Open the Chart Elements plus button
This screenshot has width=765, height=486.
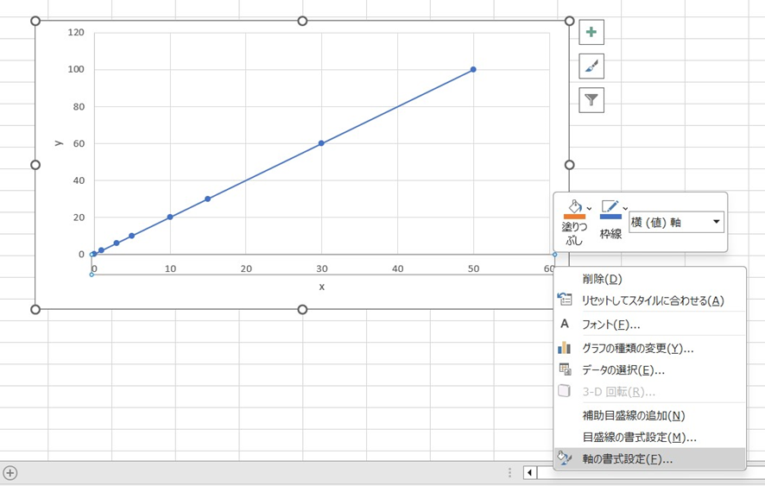591,33
